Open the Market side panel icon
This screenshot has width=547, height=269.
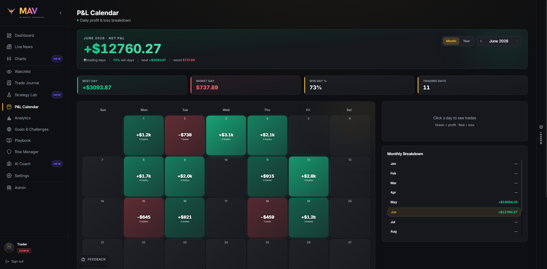coord(541,127)
